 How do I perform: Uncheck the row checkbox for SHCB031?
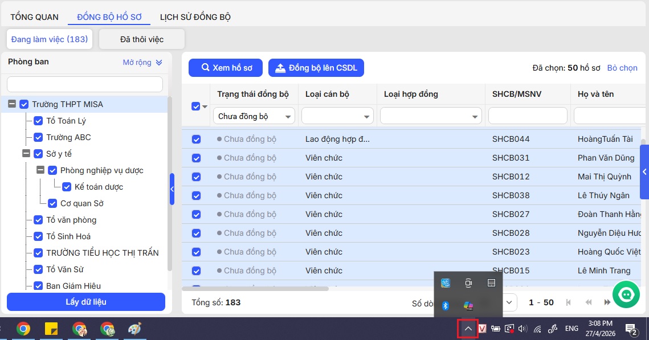pyautogui.click(x=196, y=158)
